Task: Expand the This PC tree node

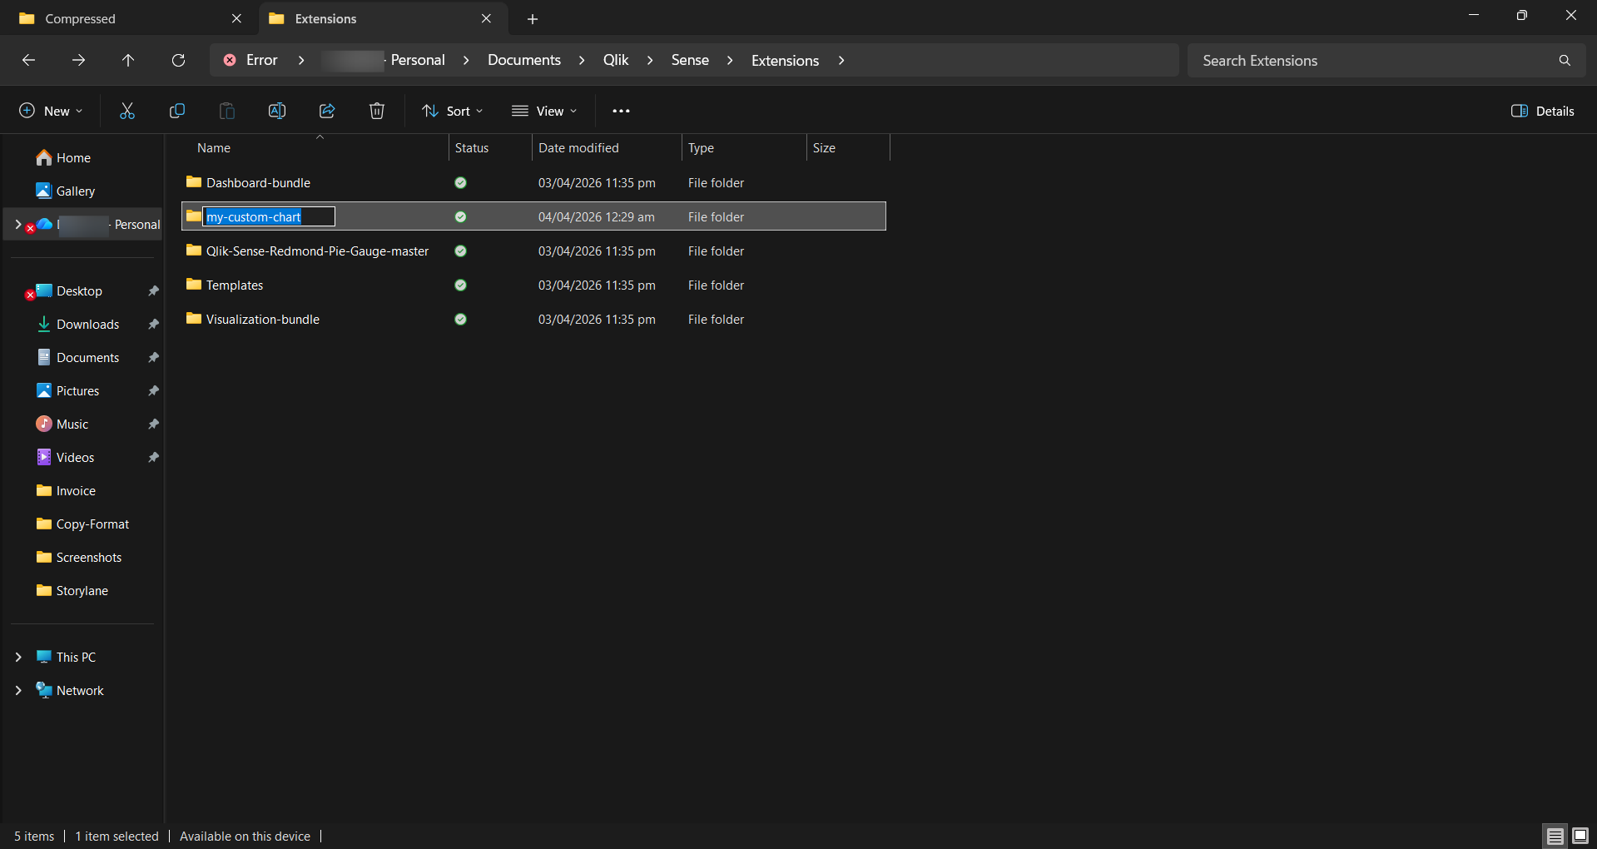Action: click(18, 657)
